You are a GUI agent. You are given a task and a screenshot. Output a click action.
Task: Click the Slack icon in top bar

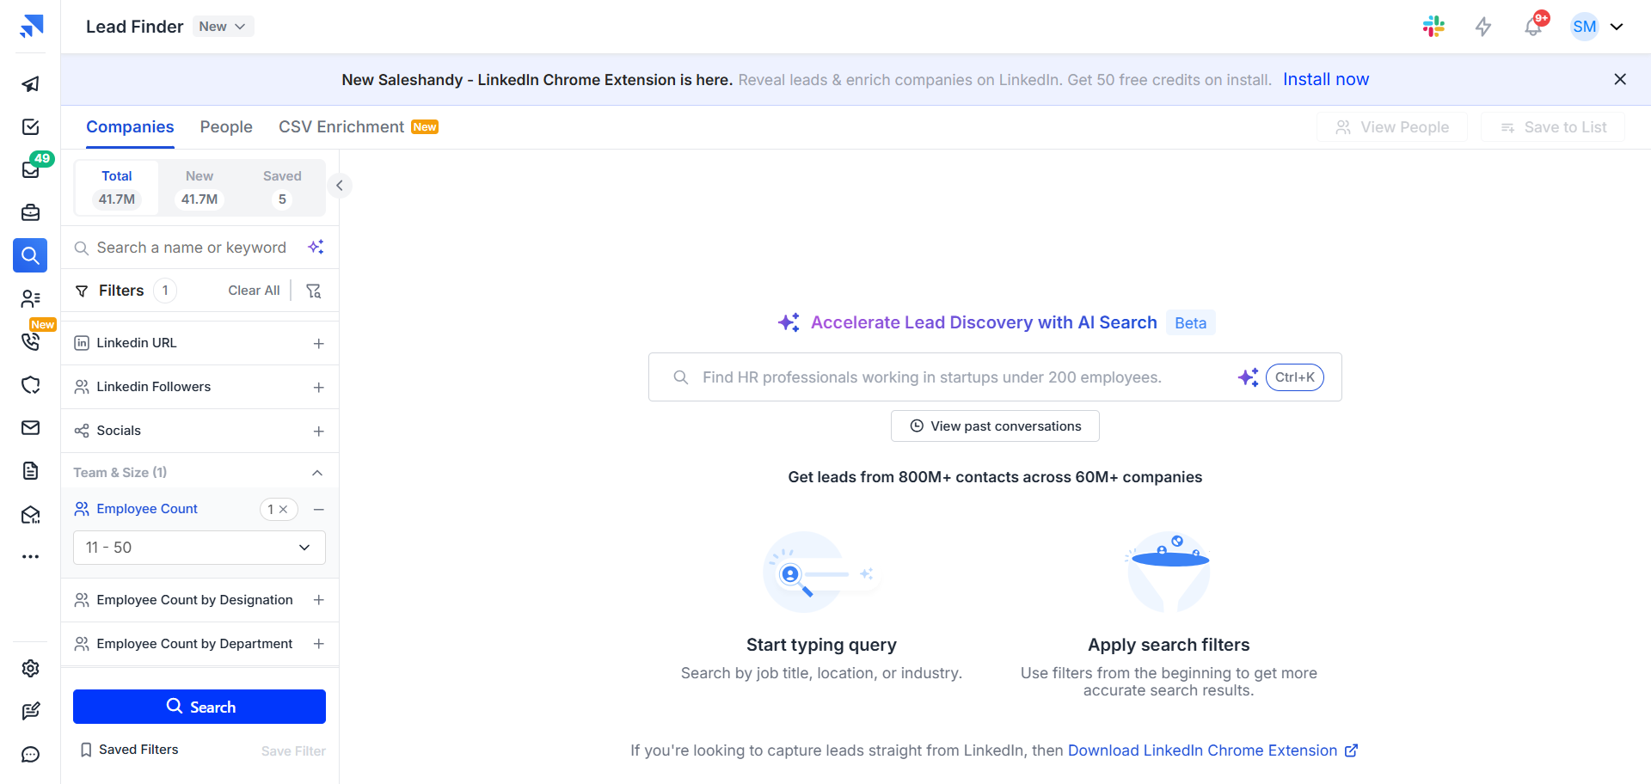pos(1433,27)
